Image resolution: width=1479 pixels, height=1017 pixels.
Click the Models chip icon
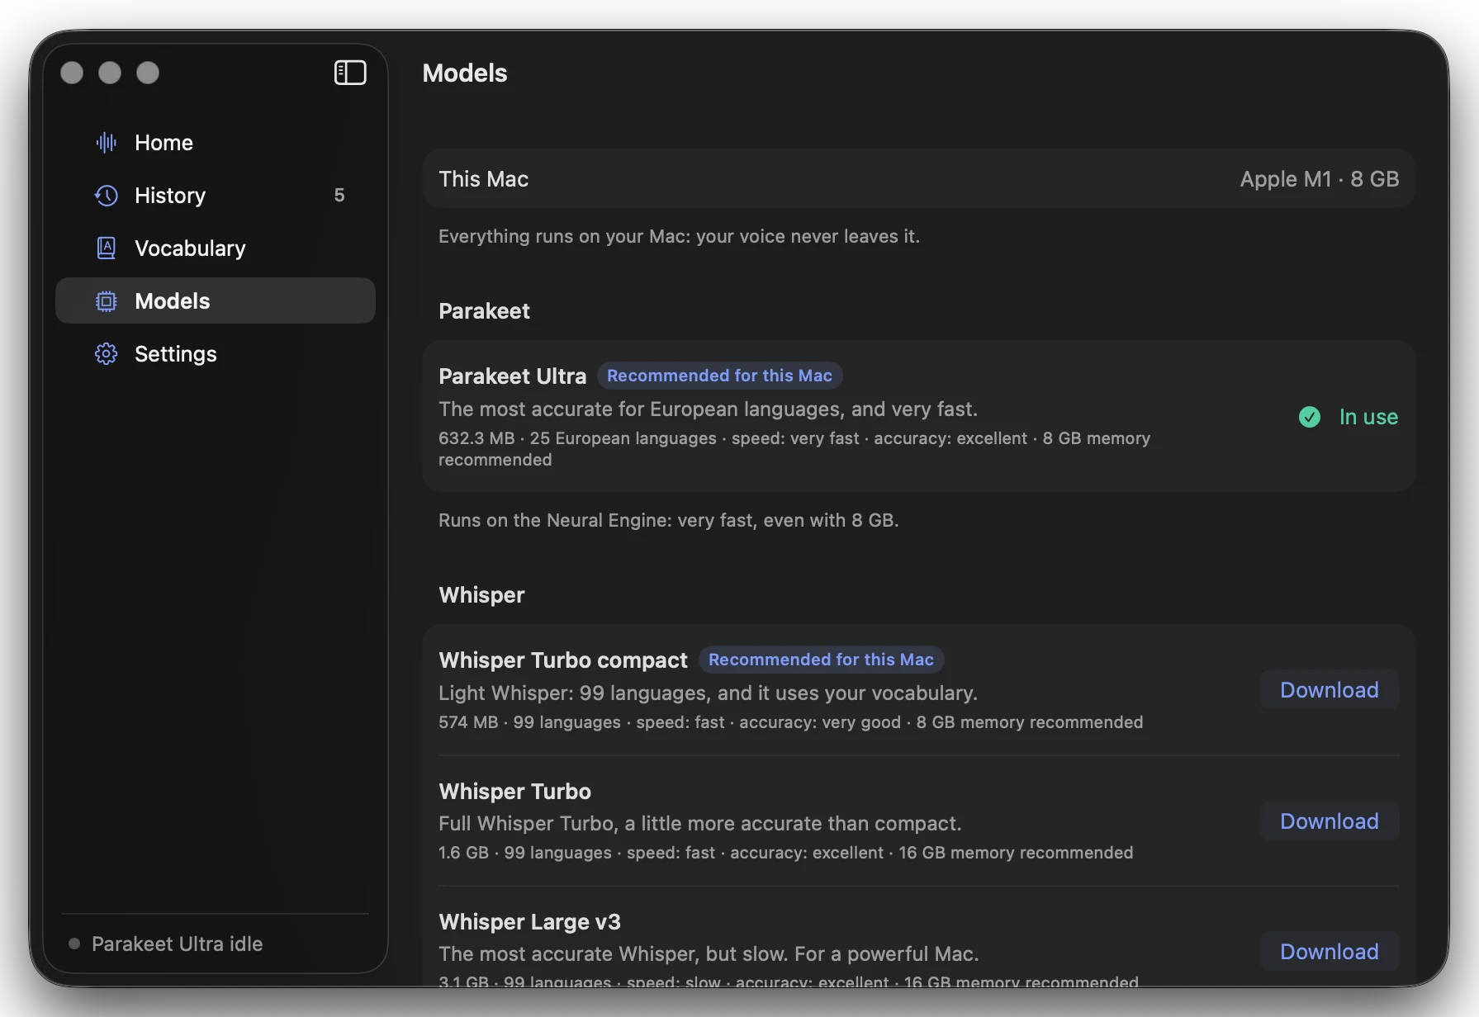pyautogui.click(x=107, y=301)
